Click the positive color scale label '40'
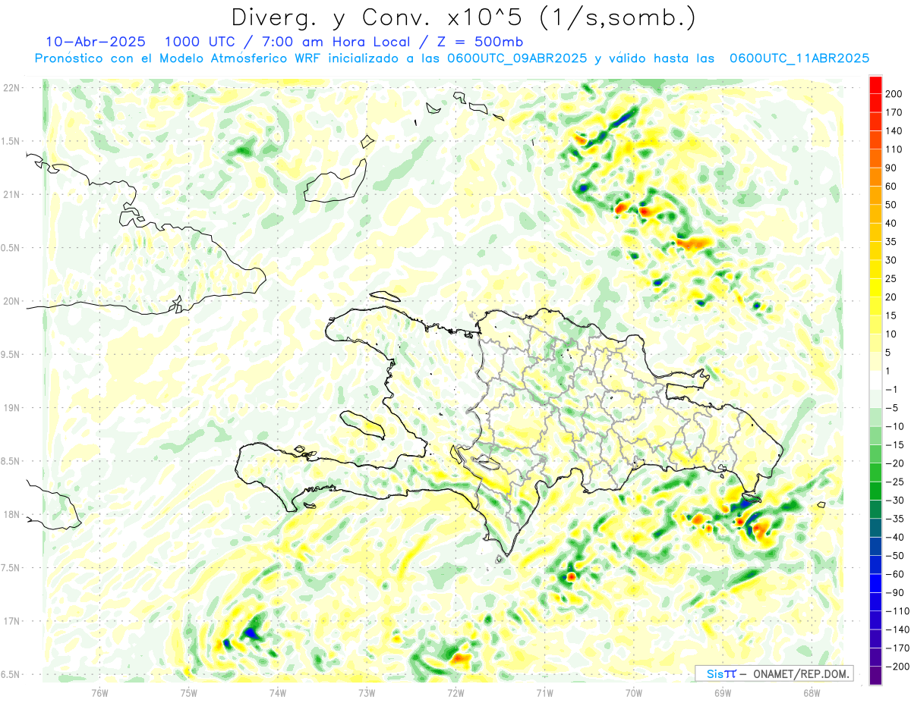 tap(891, 223)
